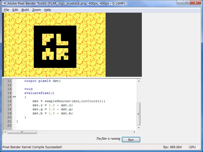Maximize the Pixel Bender Toolkit window
Image resolution: width=203 pixels, height=152 pixels.
point(187,3)
